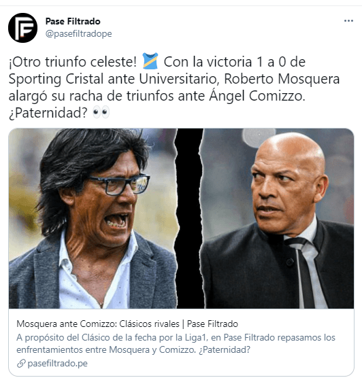Click the eyes emoji after Paternidad
The width and height of the screenshot is (362, 380).
tap(101, 112)
